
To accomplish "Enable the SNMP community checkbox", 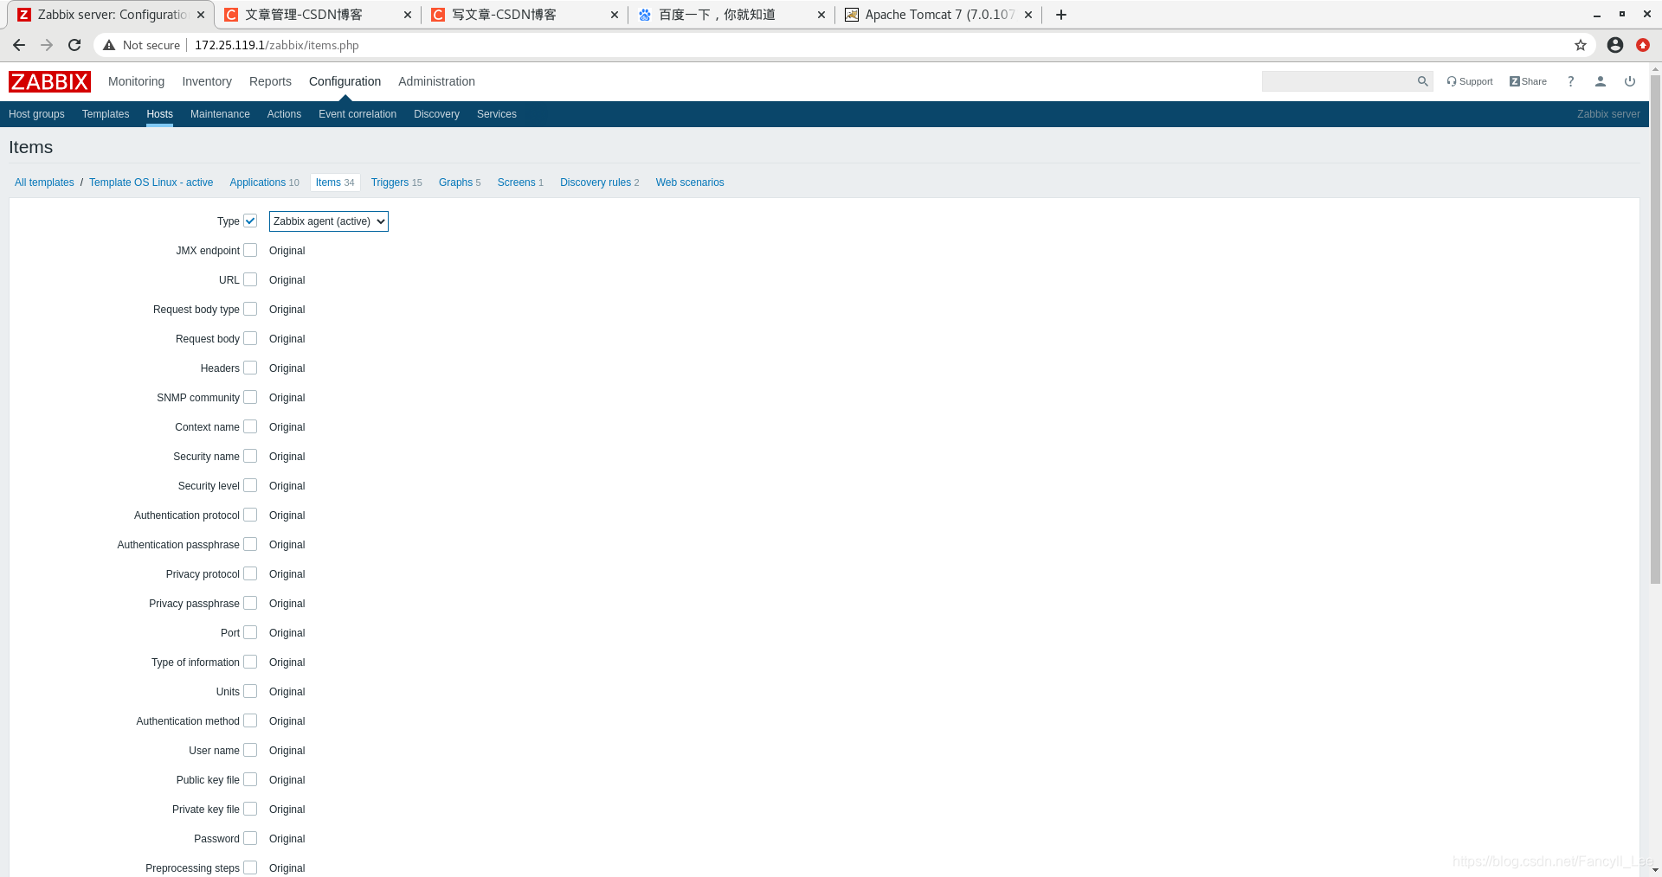I will [x=250, y=397].
